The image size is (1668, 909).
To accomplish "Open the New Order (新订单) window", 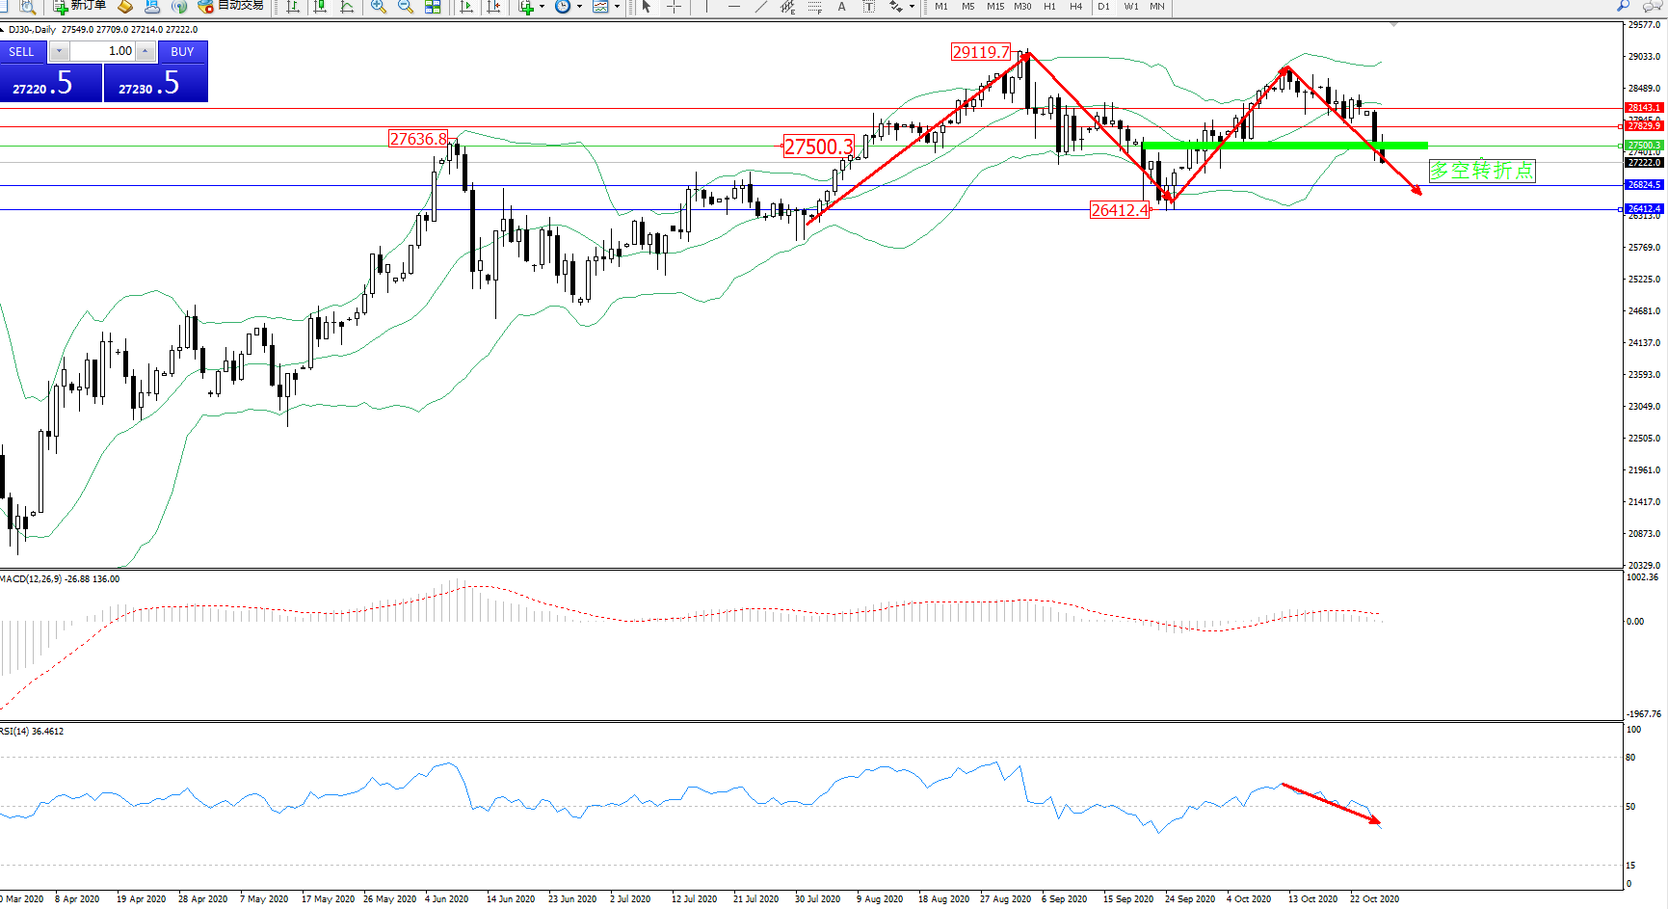I will tap(80, 6).
